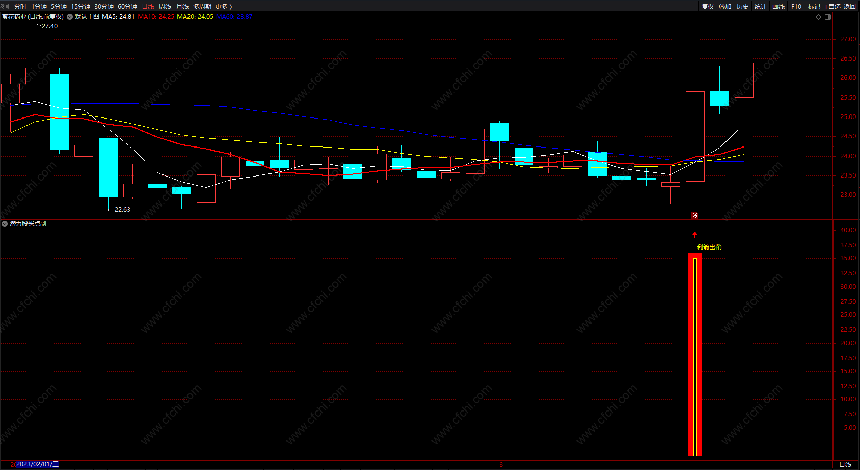860x470 pixels.
Task: Switch to the 60分钟 period tab
Action: point(127,7)
